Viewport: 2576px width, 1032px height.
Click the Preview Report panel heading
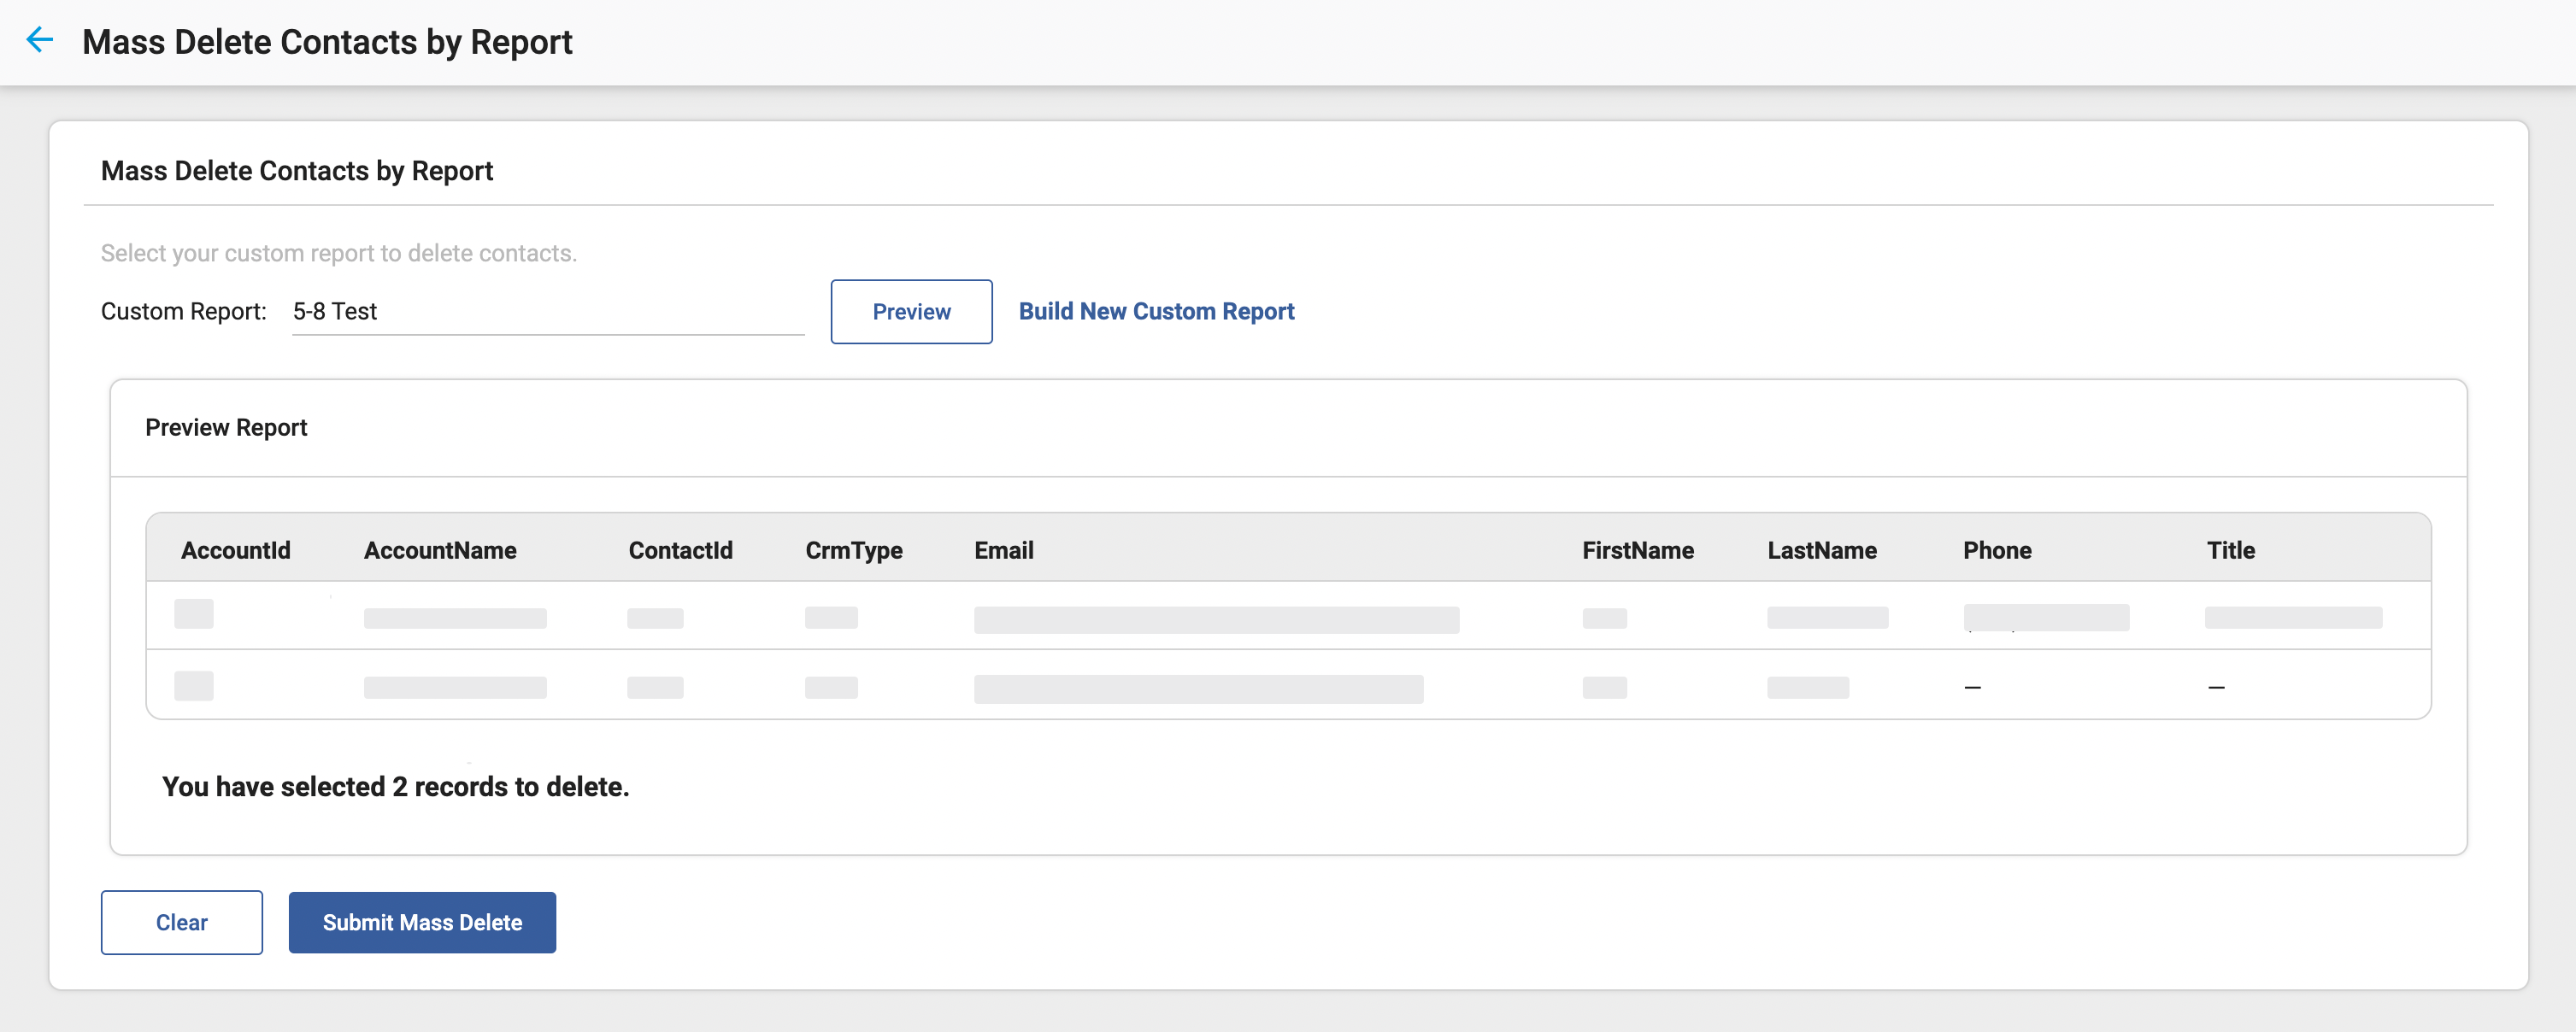[x=226, y=427]
